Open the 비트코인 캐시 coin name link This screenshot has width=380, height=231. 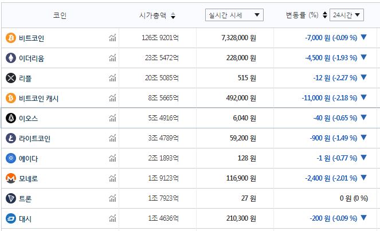[38, 99]
